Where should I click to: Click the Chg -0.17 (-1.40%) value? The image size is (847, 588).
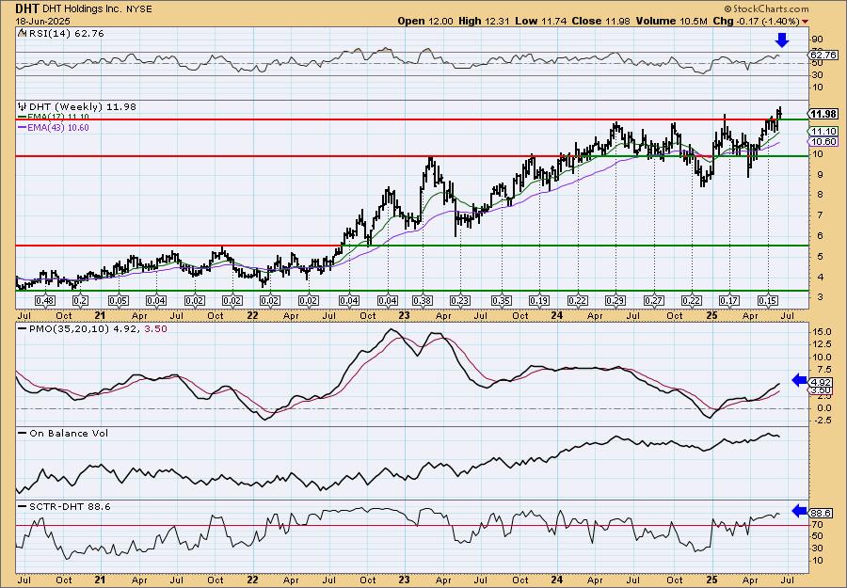tap(757, 21)
